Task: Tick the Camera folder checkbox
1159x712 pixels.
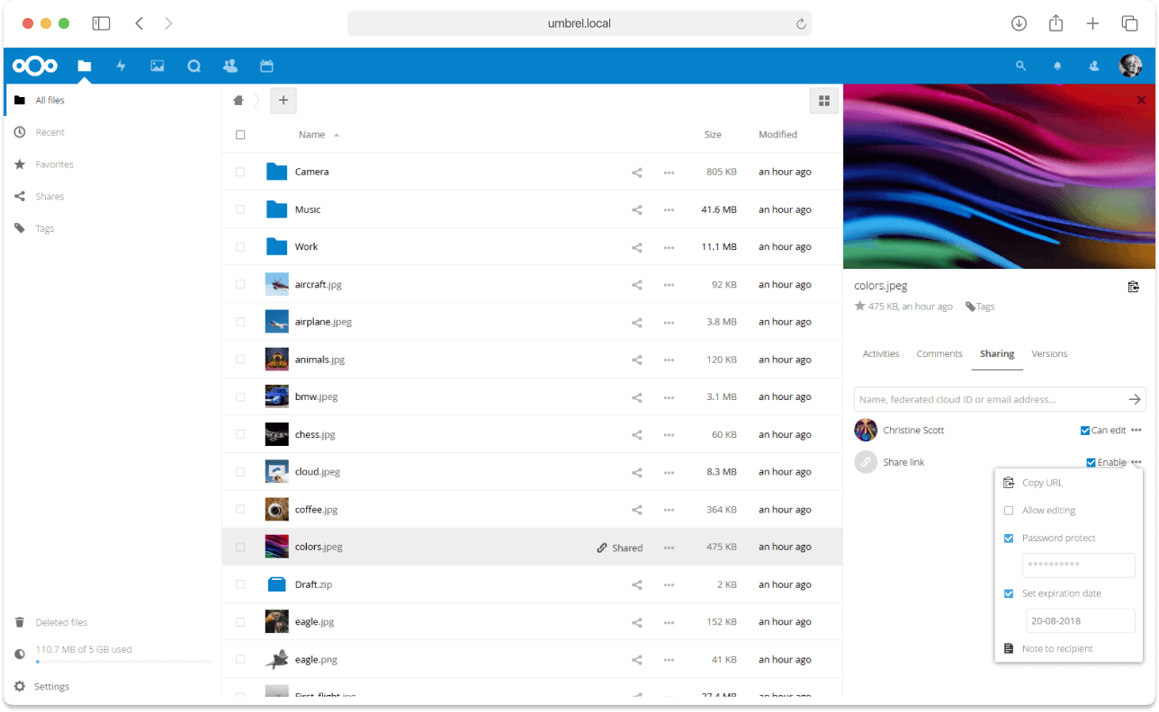Action: 240,172
